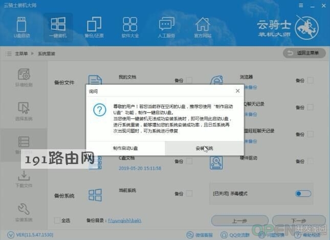This screenshot has width=330, height=240.
Task: Open QQ交流群 in status bar
Action: (x=235, y=235)
